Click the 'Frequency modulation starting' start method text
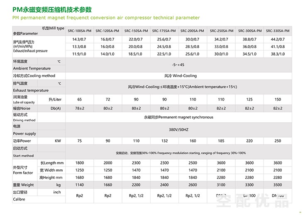 pos(178,153)
